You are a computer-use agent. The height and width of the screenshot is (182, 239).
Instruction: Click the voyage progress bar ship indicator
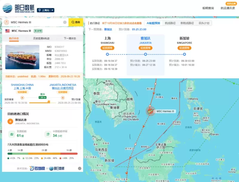click(49, 102)
